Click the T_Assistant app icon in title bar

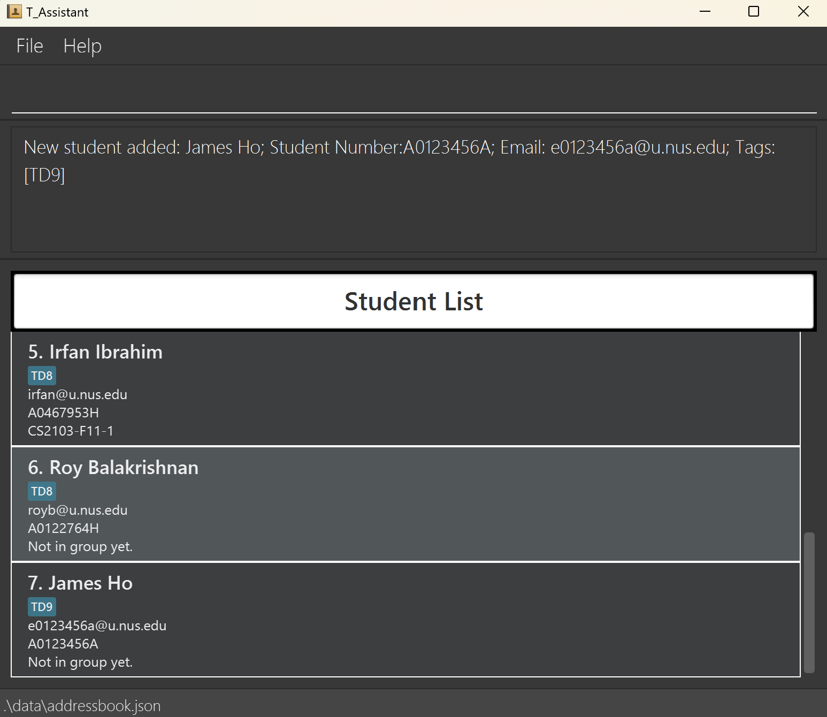pos(14,12)
